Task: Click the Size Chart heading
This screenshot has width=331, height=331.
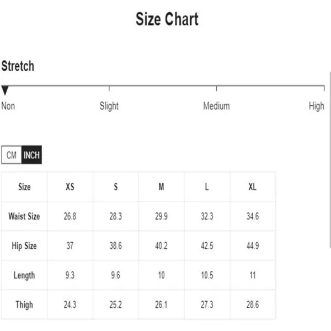Action: (x=167, y=19)
